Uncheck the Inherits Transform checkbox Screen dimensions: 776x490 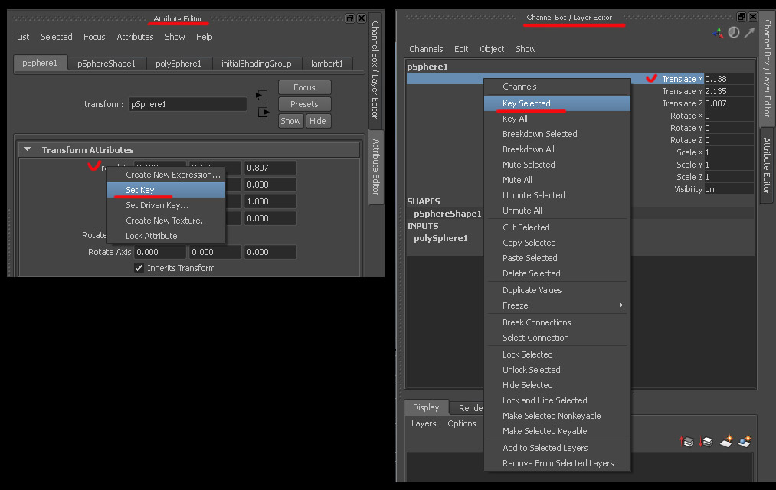pyautogui.click(x=139, y=267)
